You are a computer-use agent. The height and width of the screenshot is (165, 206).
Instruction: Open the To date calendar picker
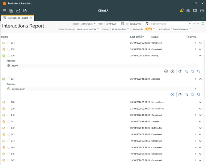tap(147, 24)
